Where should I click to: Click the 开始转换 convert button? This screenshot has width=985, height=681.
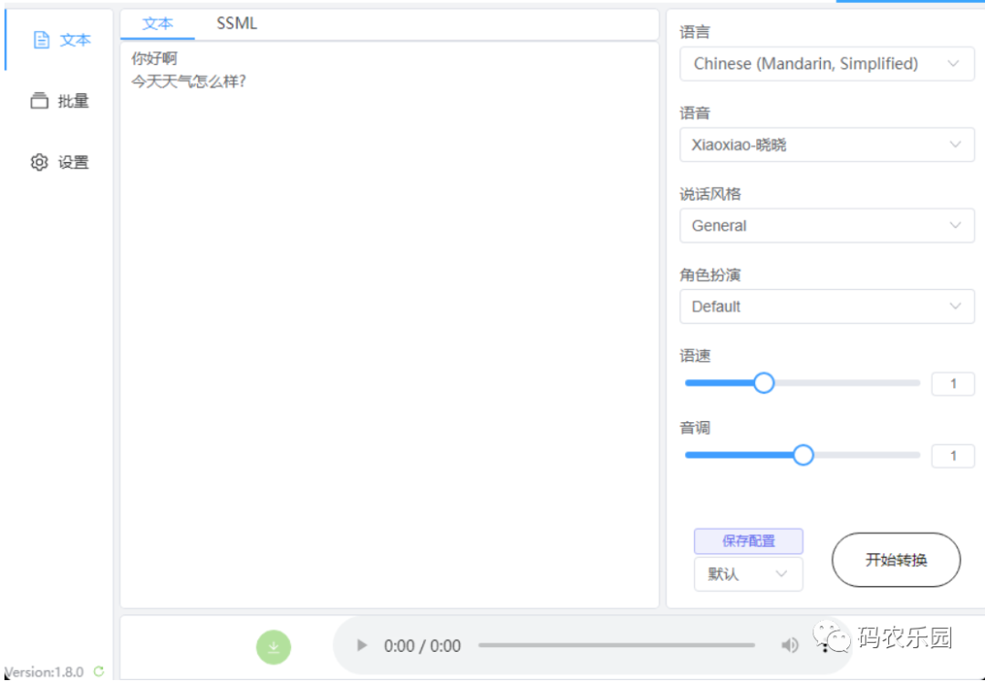pos(895,560)
